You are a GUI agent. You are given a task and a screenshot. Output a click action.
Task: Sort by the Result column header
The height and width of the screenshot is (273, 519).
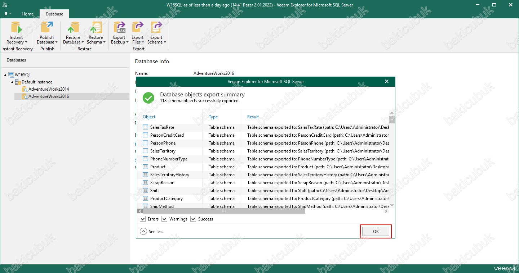coord(253,117)
